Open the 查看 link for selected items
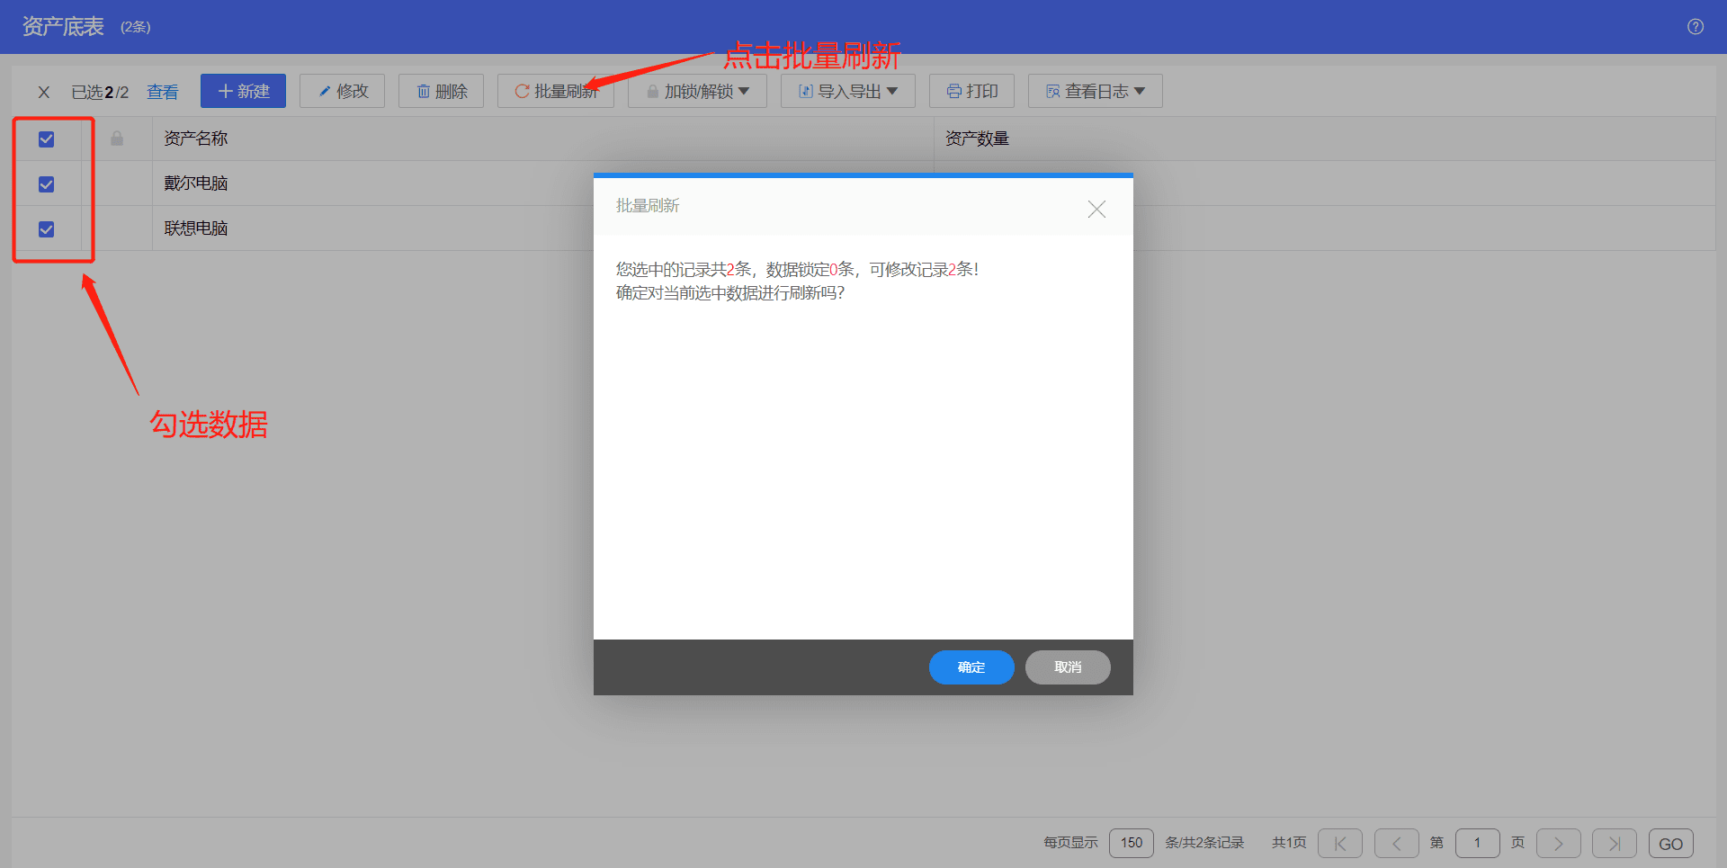 (163, 92)
